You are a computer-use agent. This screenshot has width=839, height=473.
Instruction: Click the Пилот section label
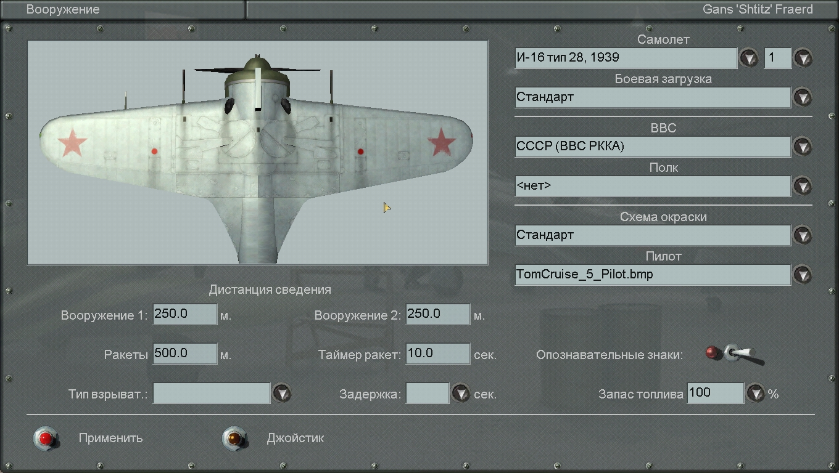663,256
